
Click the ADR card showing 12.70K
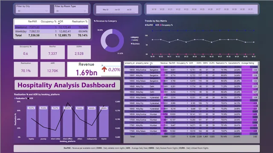52,69
